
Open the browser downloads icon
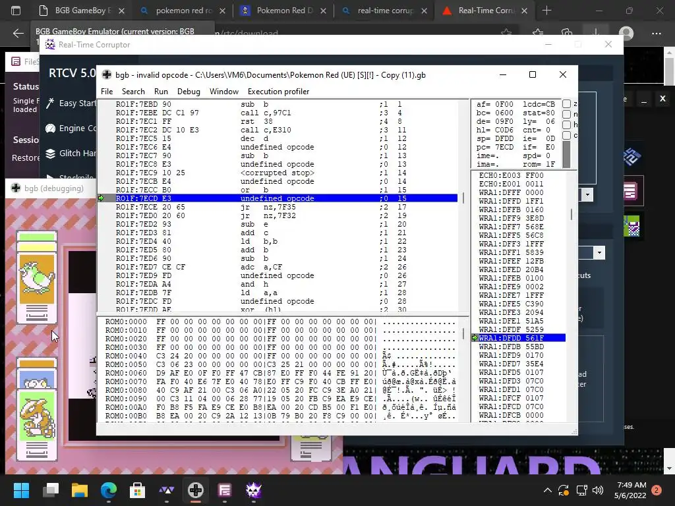tap(596, 33)
